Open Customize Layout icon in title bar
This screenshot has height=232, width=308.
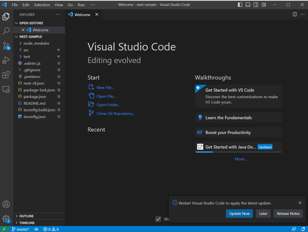point(264,5)
